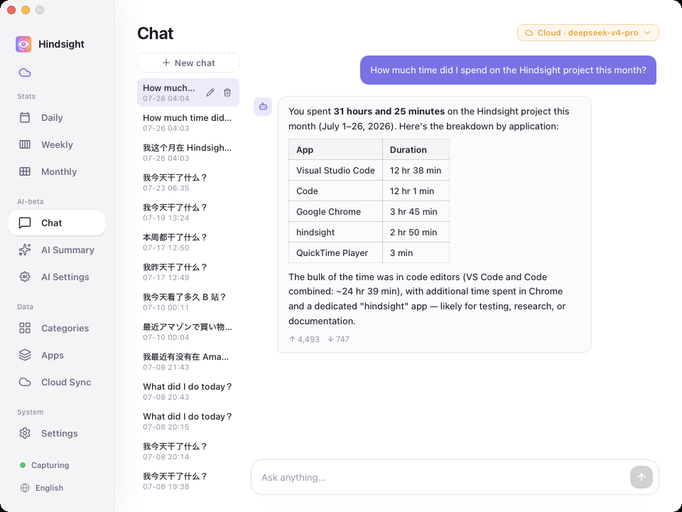Open Apps page

pos(57,356)
